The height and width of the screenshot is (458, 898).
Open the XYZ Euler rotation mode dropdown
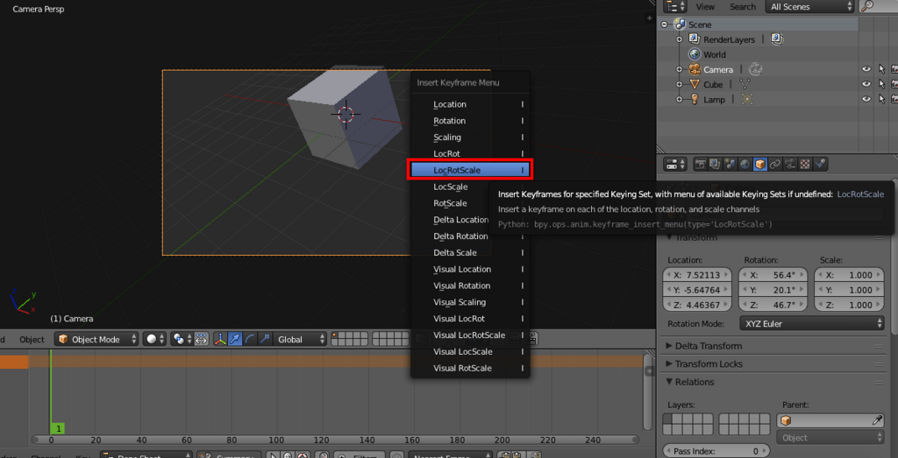click(x=812, y=324)
